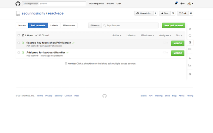This screenshot has width=213, height=133.
Task: Open the Blog footer link
Action: coord(174,96)
